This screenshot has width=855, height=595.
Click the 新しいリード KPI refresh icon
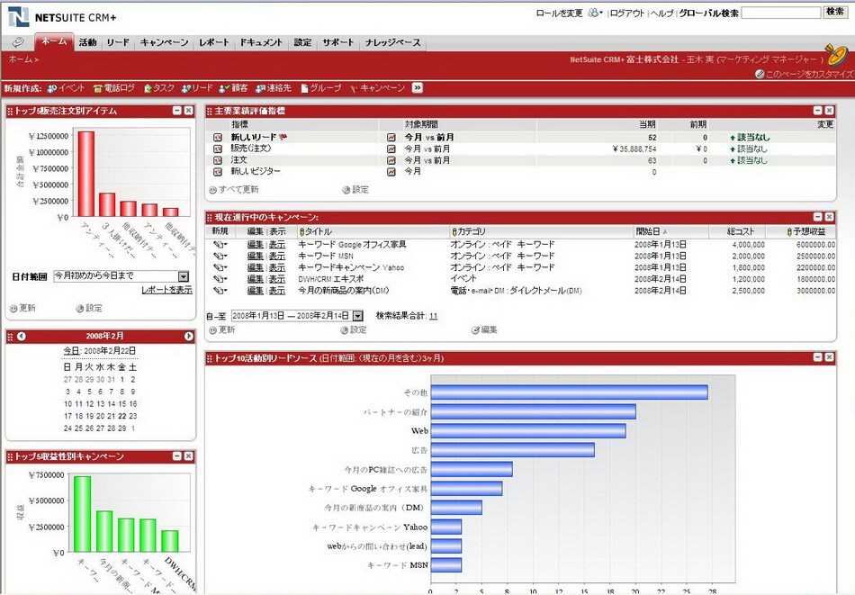[218, 138]
